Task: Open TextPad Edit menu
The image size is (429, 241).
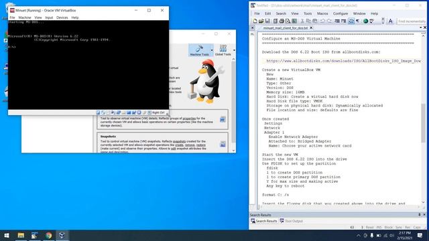Action: [267, 13]
